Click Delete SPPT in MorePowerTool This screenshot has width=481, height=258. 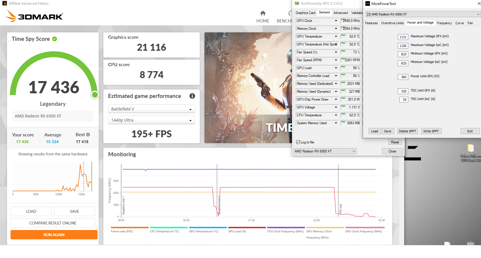407,131
